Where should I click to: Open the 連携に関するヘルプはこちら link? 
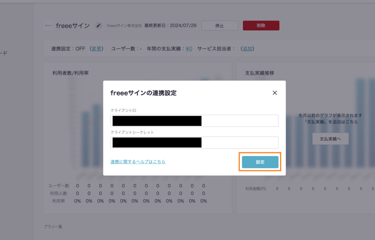(138, 161)
